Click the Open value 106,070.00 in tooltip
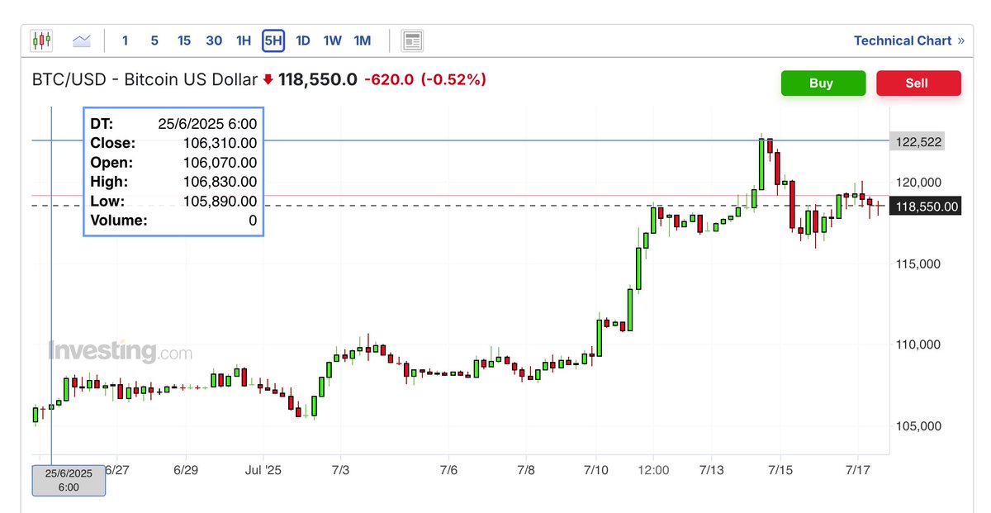This screenshot has height=513, width=991. (219, 163)
